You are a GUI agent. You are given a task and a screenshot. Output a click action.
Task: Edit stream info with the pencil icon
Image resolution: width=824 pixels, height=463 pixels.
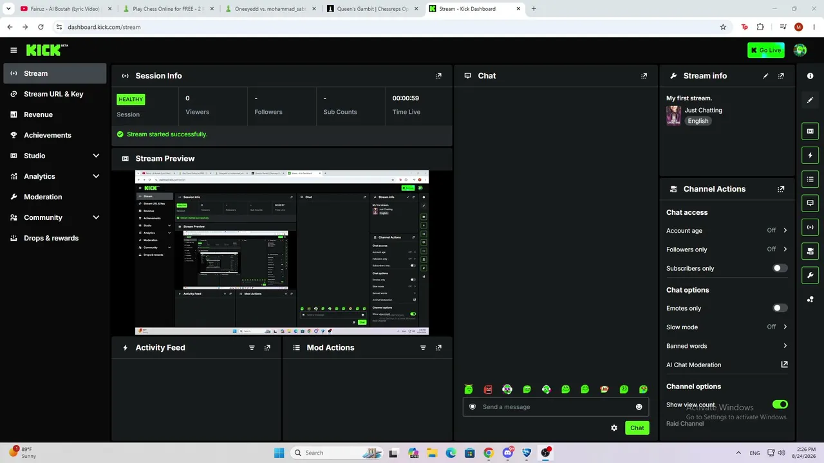765,76
